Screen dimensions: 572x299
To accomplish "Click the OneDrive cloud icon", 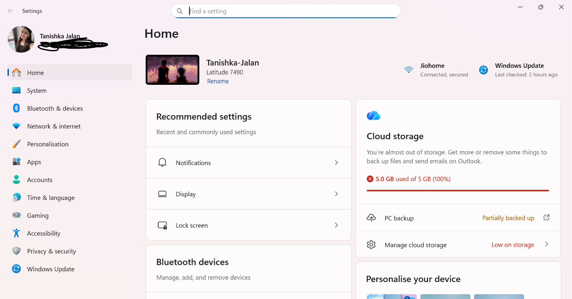I will (x=374, y=116).
